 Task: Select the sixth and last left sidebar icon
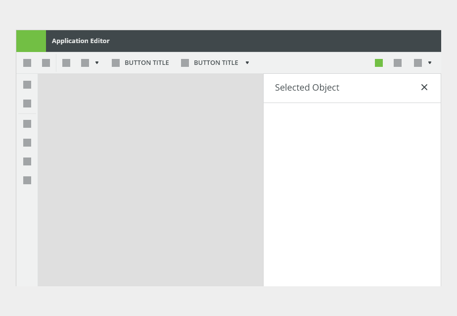pos(27,180)
